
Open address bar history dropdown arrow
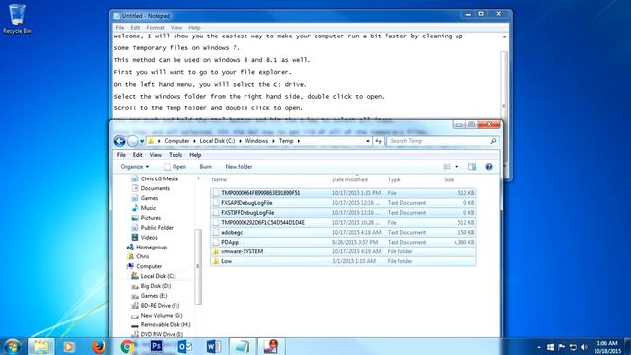(x=368, y=141)
